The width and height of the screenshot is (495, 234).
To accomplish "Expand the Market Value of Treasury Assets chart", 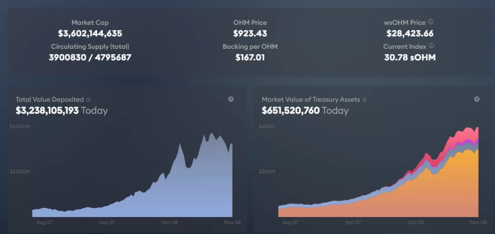I will 477,99.
